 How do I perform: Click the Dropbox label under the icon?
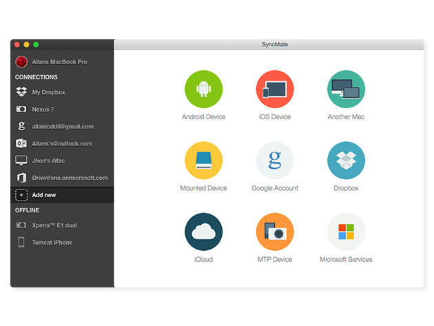coord(346,188)
